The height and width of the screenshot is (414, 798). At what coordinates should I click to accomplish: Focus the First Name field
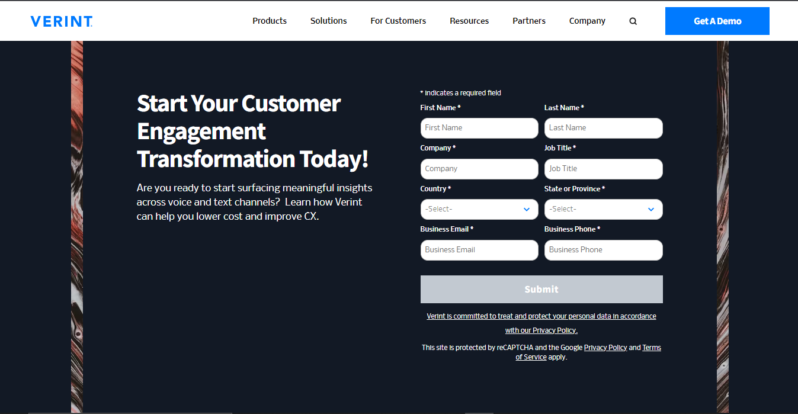tap(479, 128)
